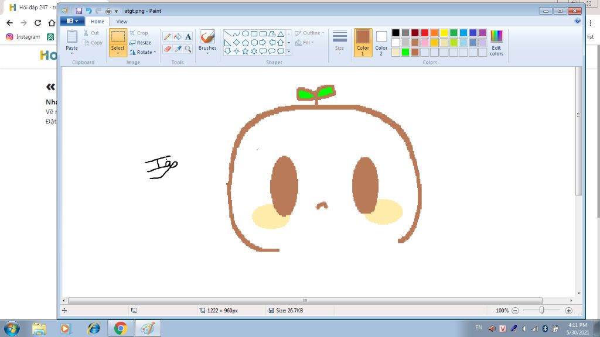
Task: Choose the Up arrow shape
Action: [281, 42]
